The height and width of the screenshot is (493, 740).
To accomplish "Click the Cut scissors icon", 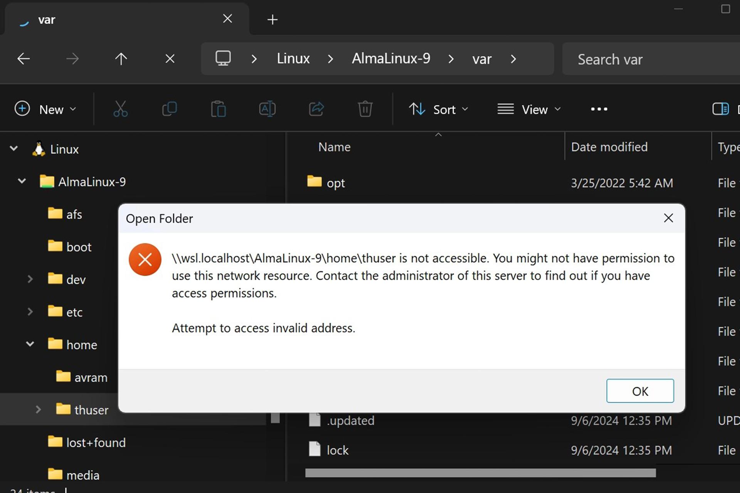I will tap(120, 109).
